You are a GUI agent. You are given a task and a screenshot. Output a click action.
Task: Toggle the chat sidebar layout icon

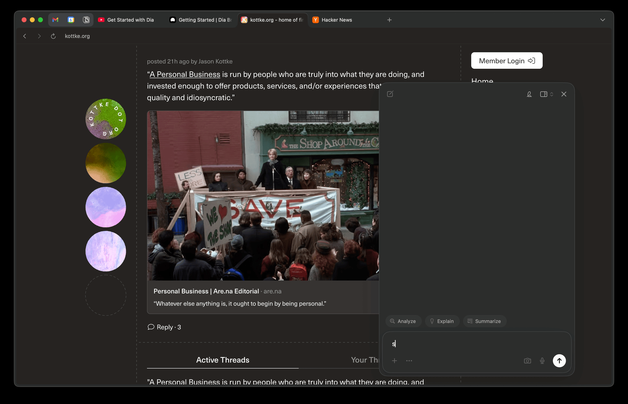tap(544, 94)
